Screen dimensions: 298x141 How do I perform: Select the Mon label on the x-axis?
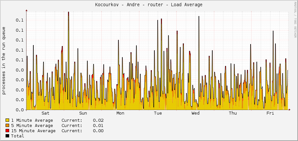pyautogui.click(x=120, y=113)
